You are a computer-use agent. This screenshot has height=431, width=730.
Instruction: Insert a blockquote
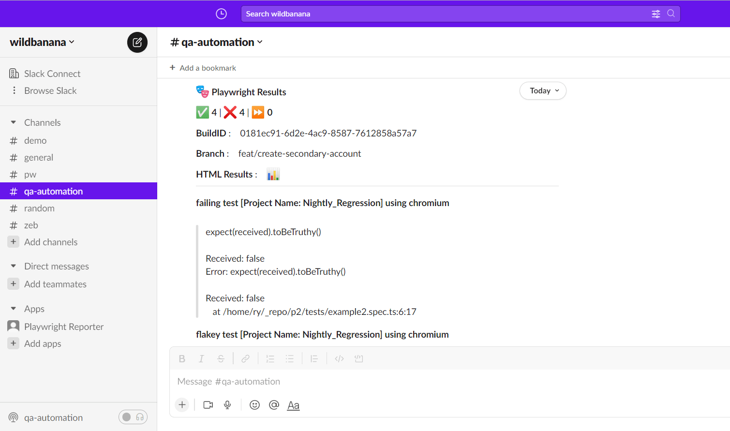tap(314, 358)
